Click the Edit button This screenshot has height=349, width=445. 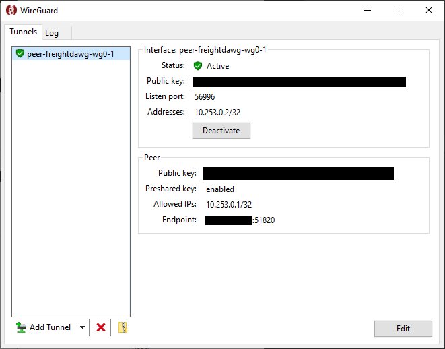tap(403, 329)
